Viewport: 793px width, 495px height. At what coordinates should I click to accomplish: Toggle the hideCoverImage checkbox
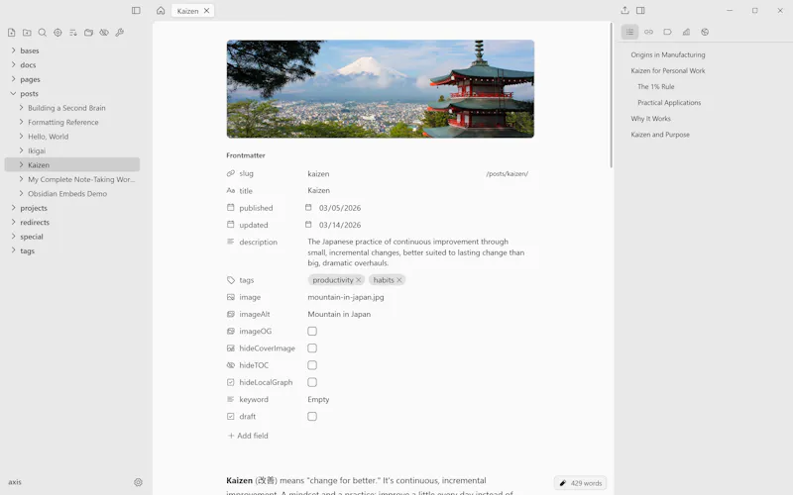[x=312, y=348]
